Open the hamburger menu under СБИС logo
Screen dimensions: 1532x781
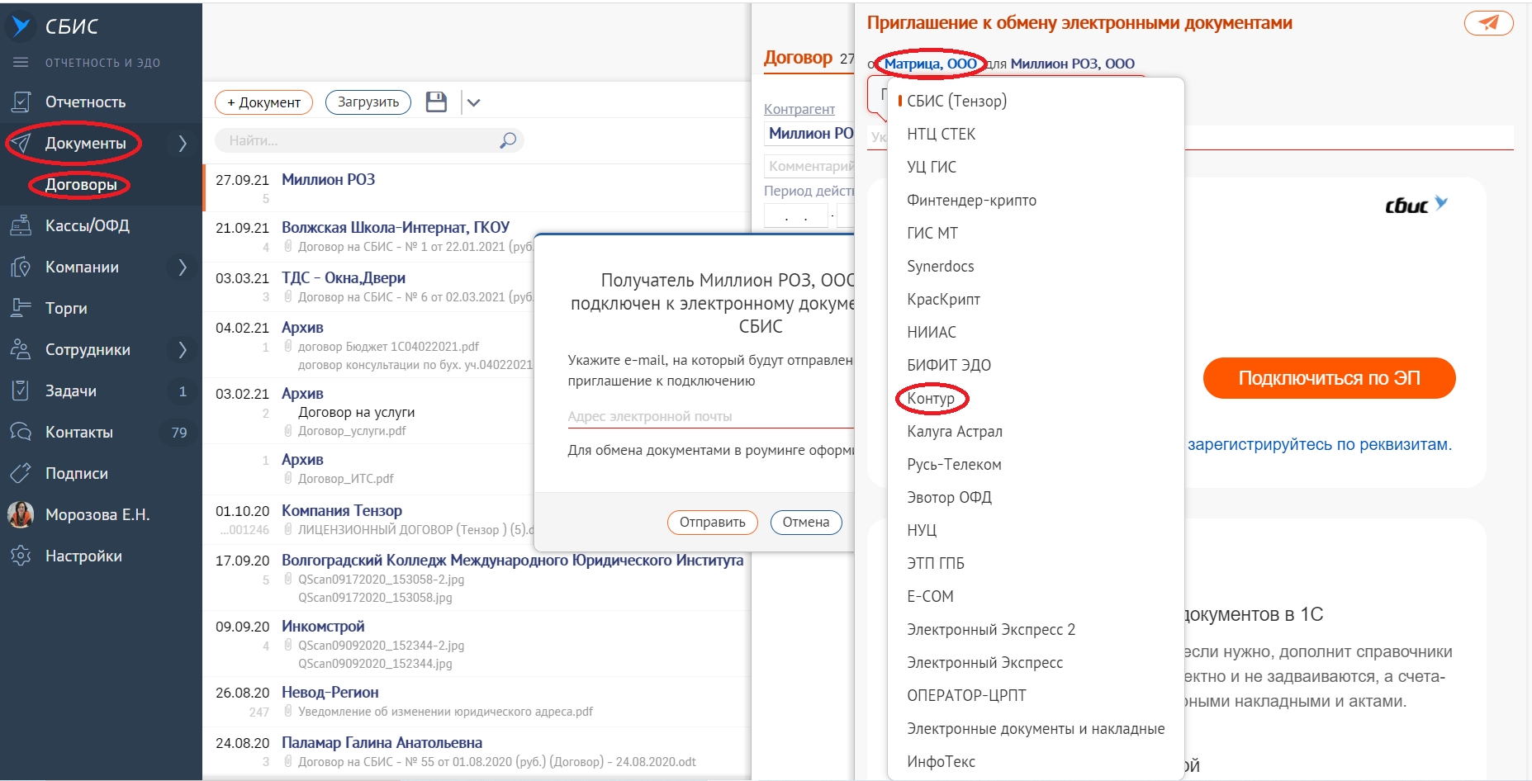[x=21, y=63]
